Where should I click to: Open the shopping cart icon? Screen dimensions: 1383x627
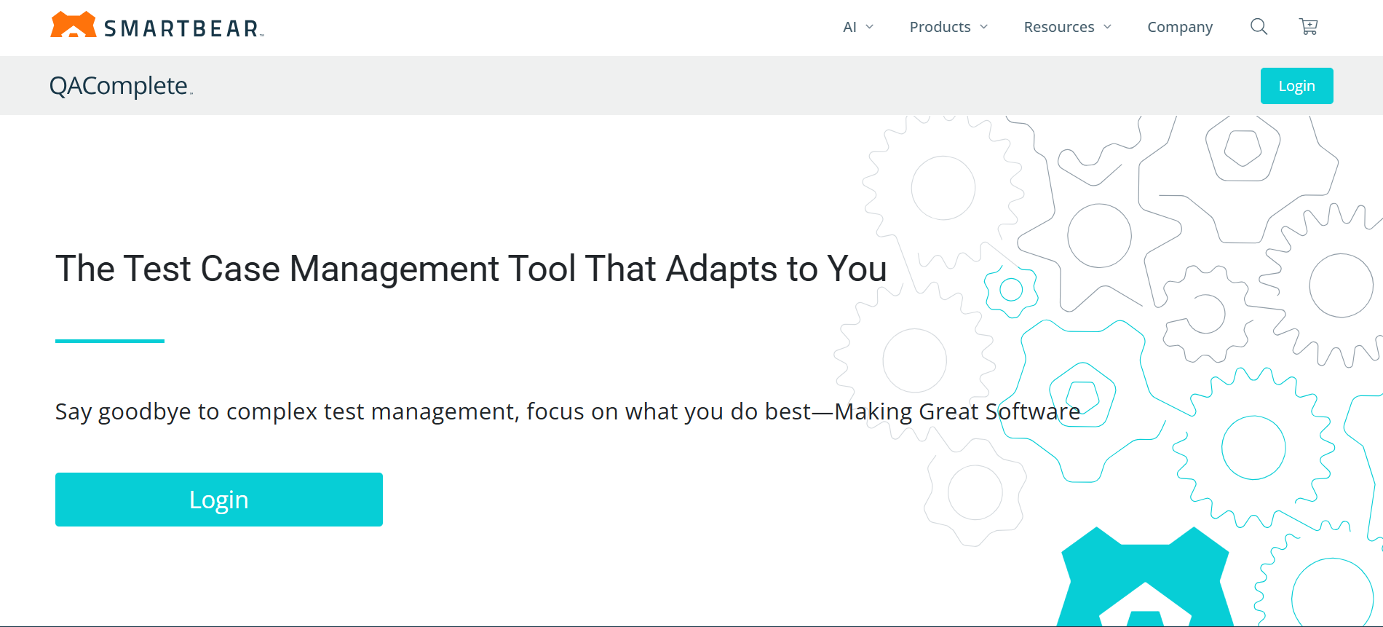(x=1308, y=27)
